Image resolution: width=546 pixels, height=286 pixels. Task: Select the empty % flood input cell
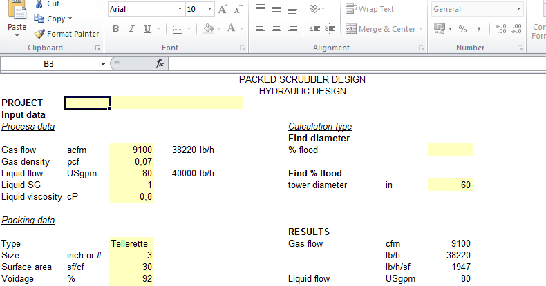450,150
